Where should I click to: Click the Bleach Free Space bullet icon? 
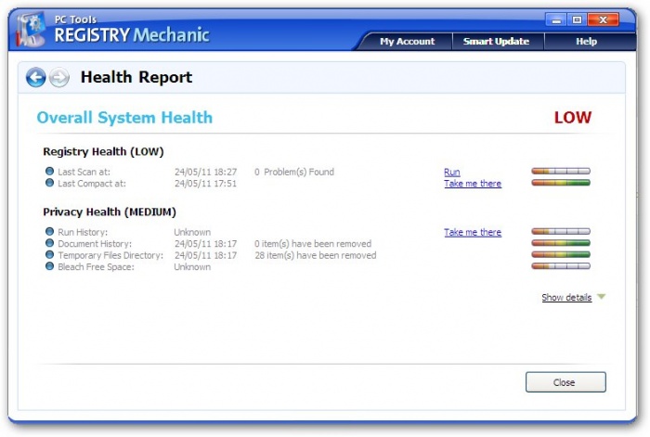tap(50, 266)
